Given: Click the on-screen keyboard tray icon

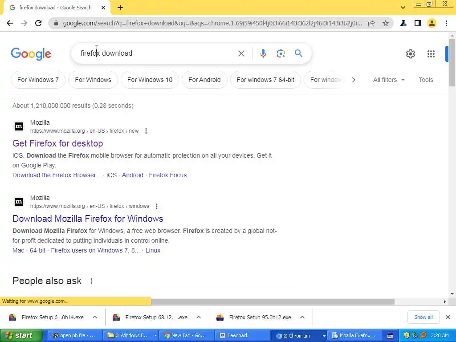Looking at the screenshot, I should tap(390, 336).
